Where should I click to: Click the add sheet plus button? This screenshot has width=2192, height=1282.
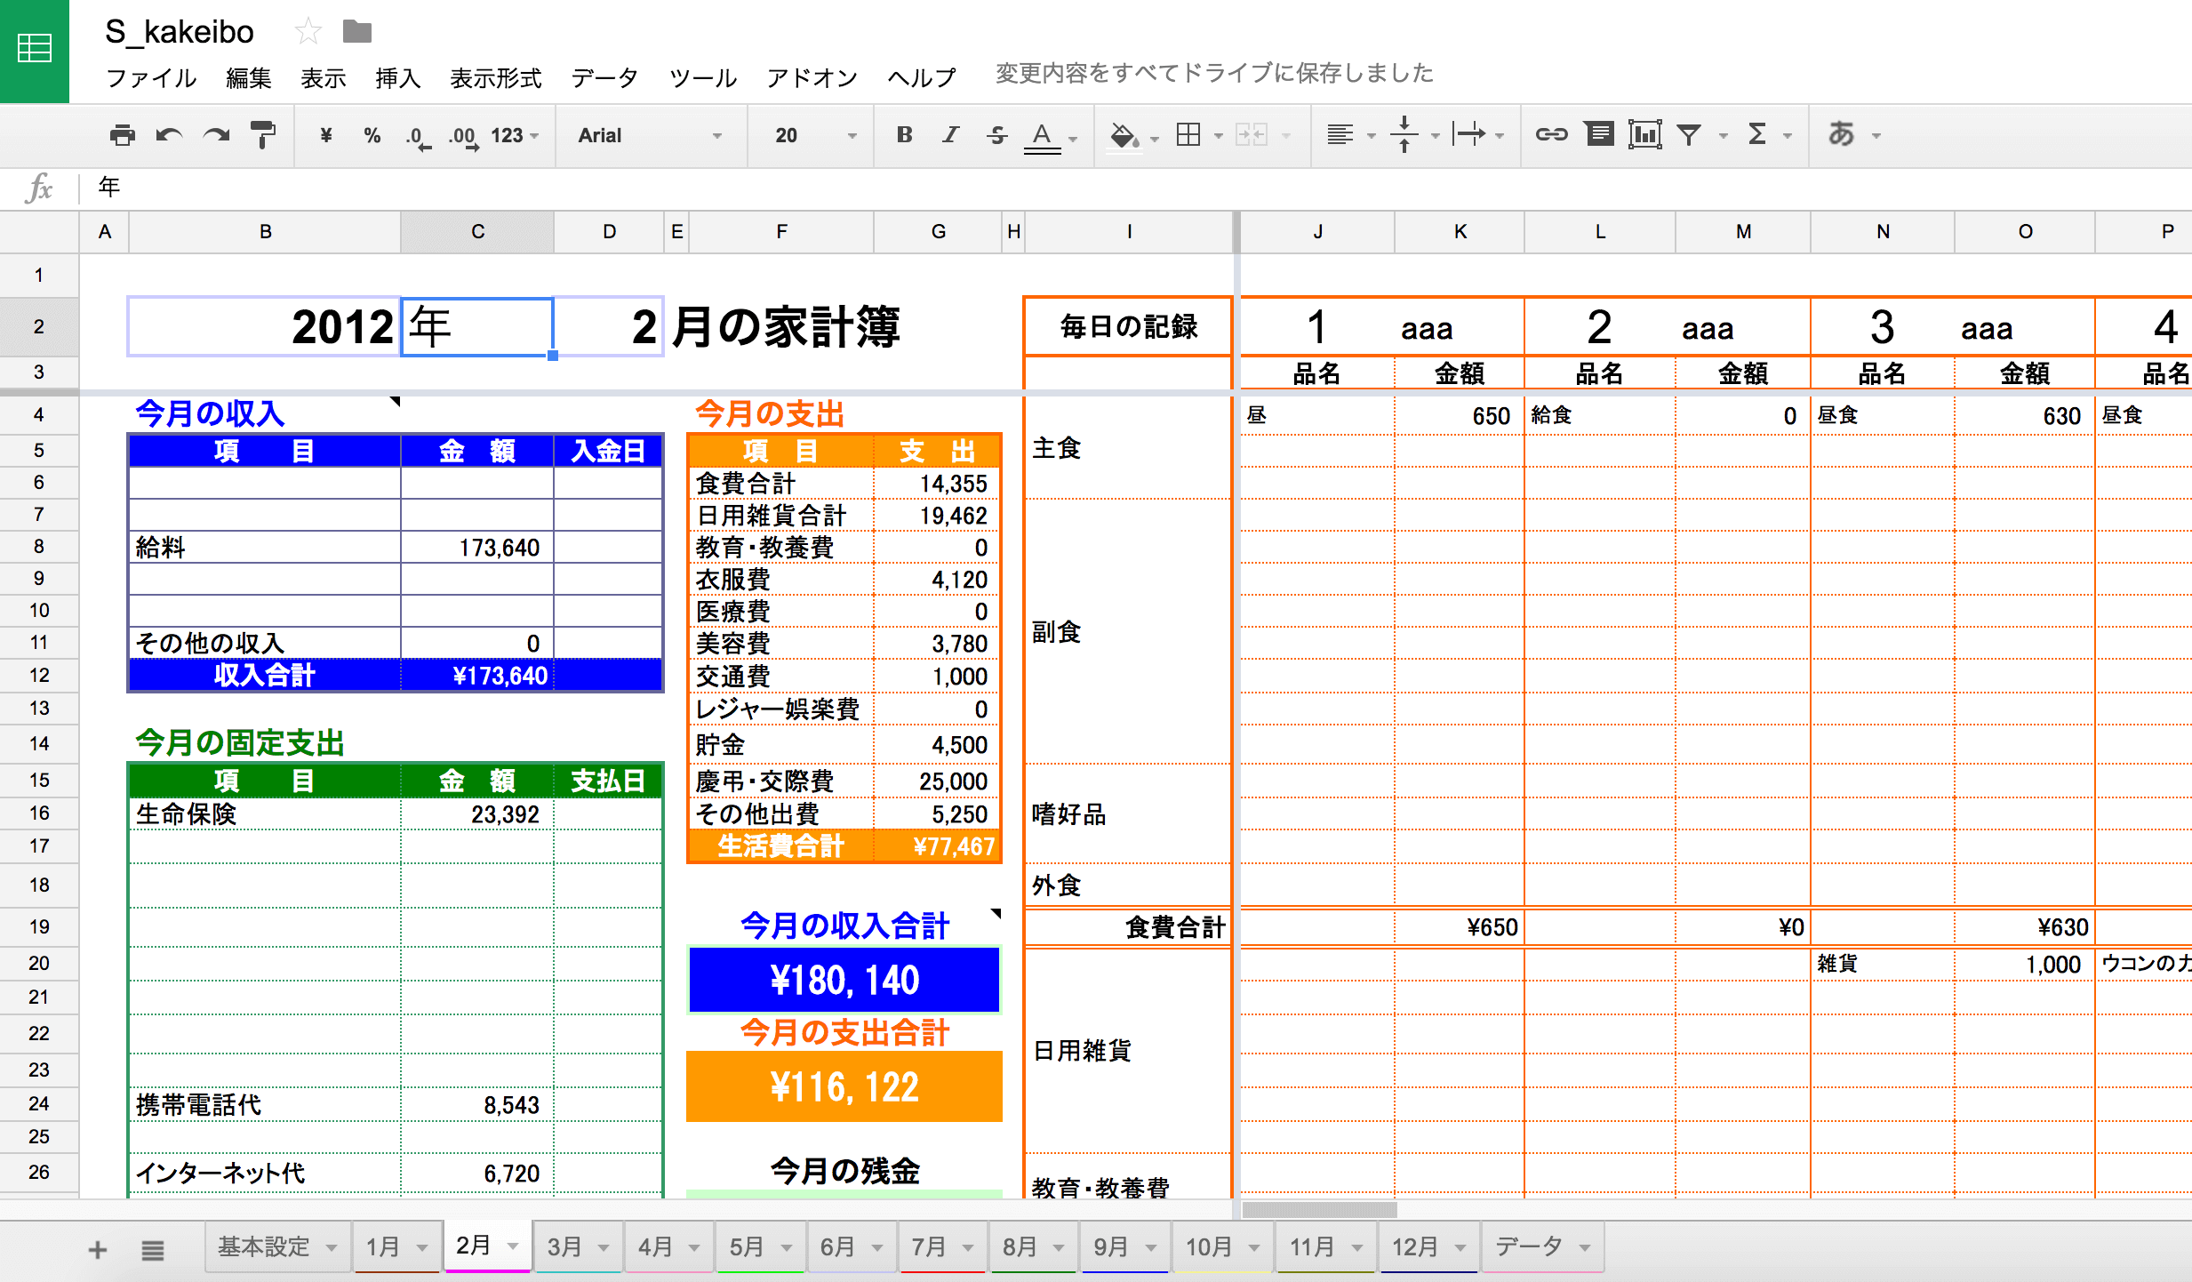(x=98, y=1251)
